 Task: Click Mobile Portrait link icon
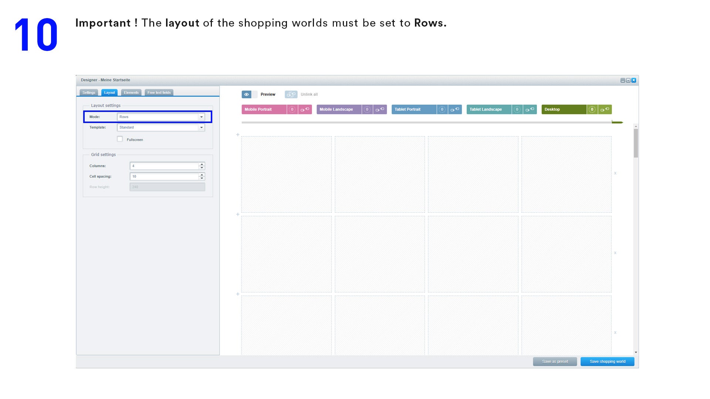(305, 109)
